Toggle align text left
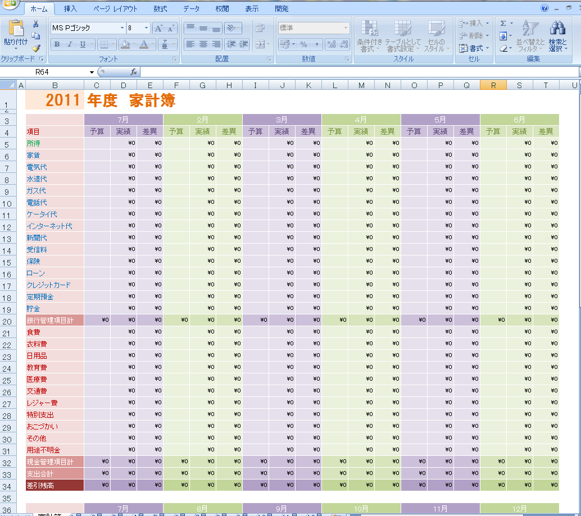 click(190, 44)
